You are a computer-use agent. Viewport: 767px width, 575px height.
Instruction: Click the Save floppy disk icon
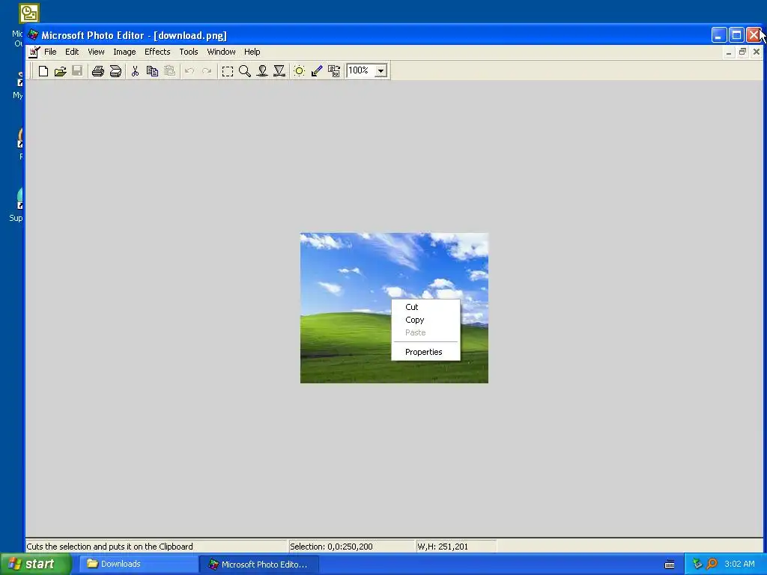tap(77, 71)
